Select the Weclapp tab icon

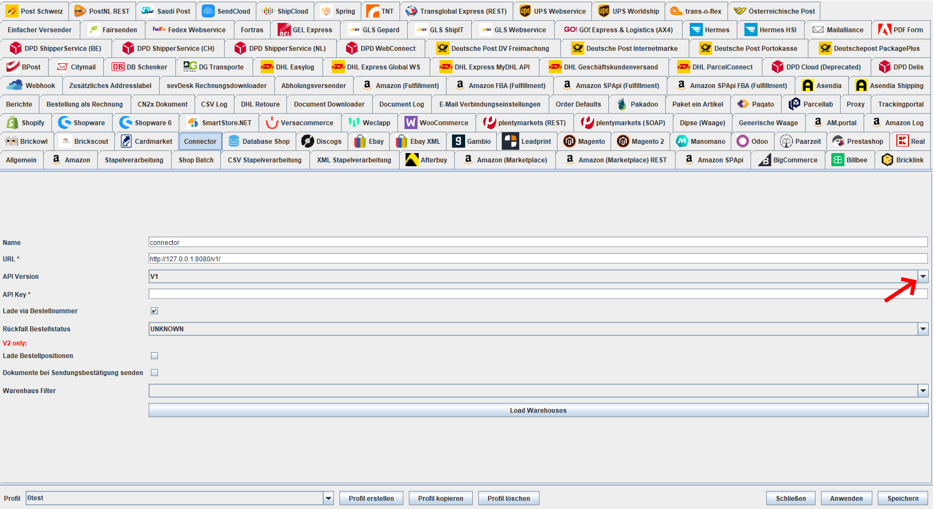pyautogui.click(x=354, y=122)
